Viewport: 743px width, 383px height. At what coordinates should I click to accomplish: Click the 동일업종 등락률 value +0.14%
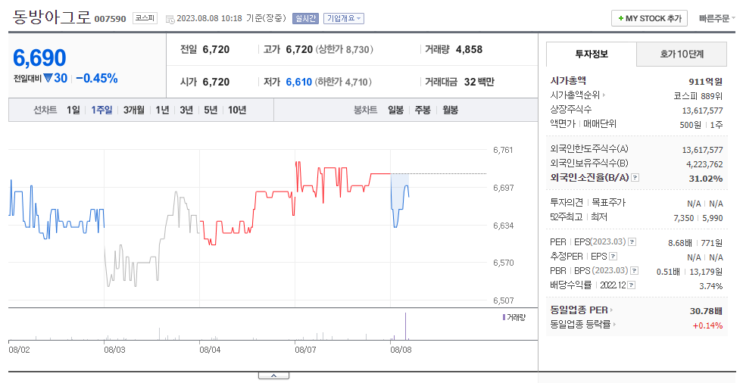click(707, 325)
